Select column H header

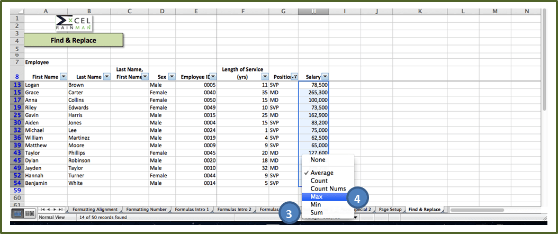[x=313, y=11]
